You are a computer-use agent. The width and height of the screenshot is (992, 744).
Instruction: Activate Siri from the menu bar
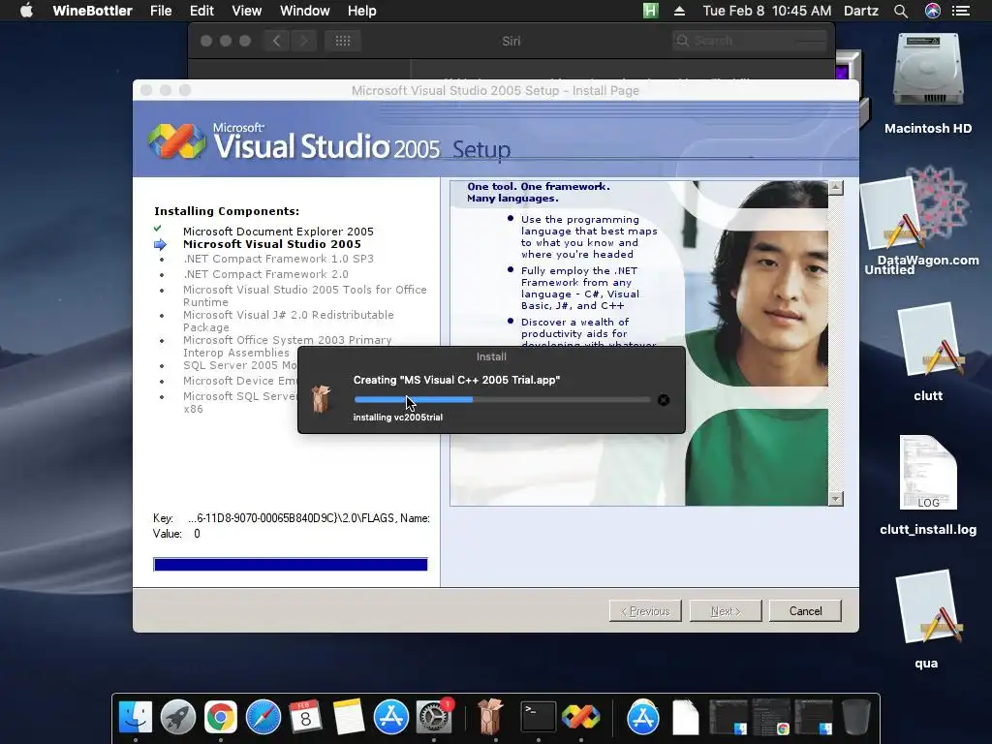pyautogui.click(x=933, y=11)
